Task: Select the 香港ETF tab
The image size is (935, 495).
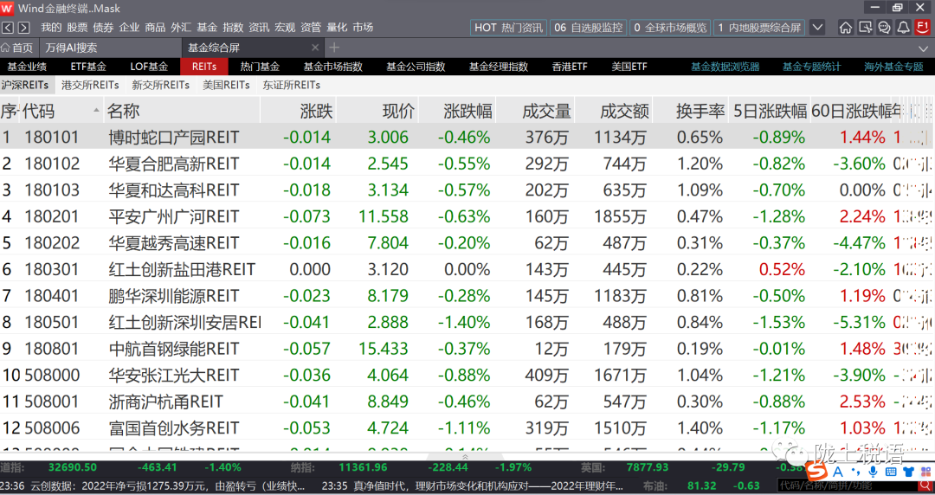Action: click(570, 67)
